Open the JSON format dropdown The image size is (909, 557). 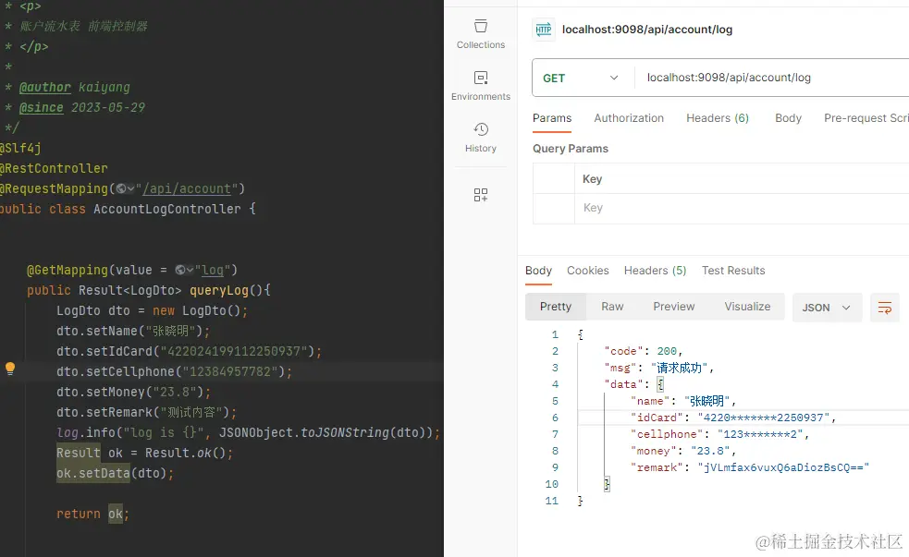827,308
